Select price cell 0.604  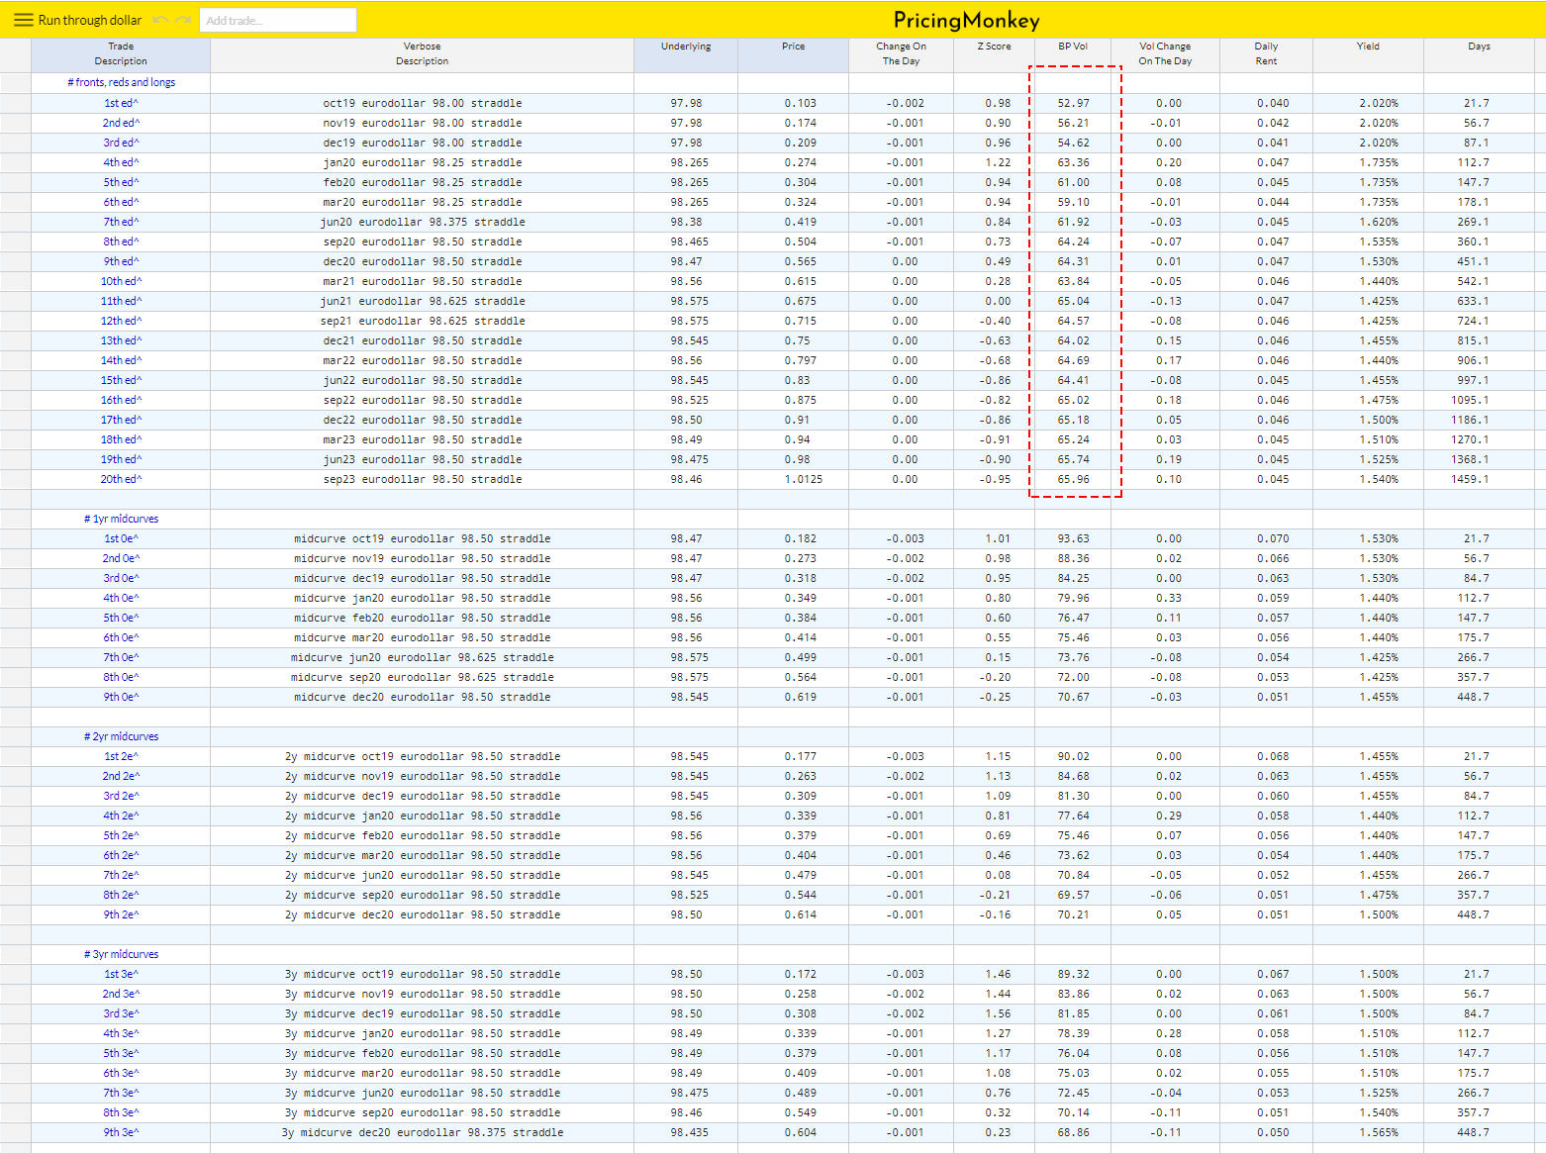[x=793, y=1132]
